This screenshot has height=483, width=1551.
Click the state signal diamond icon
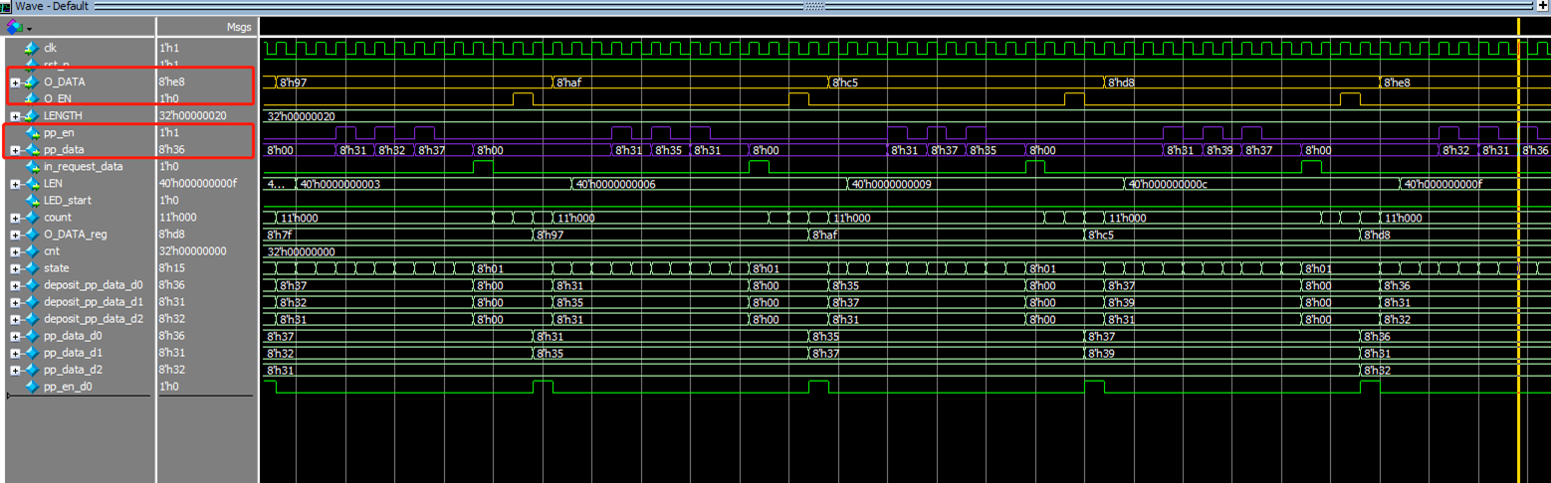32,268
